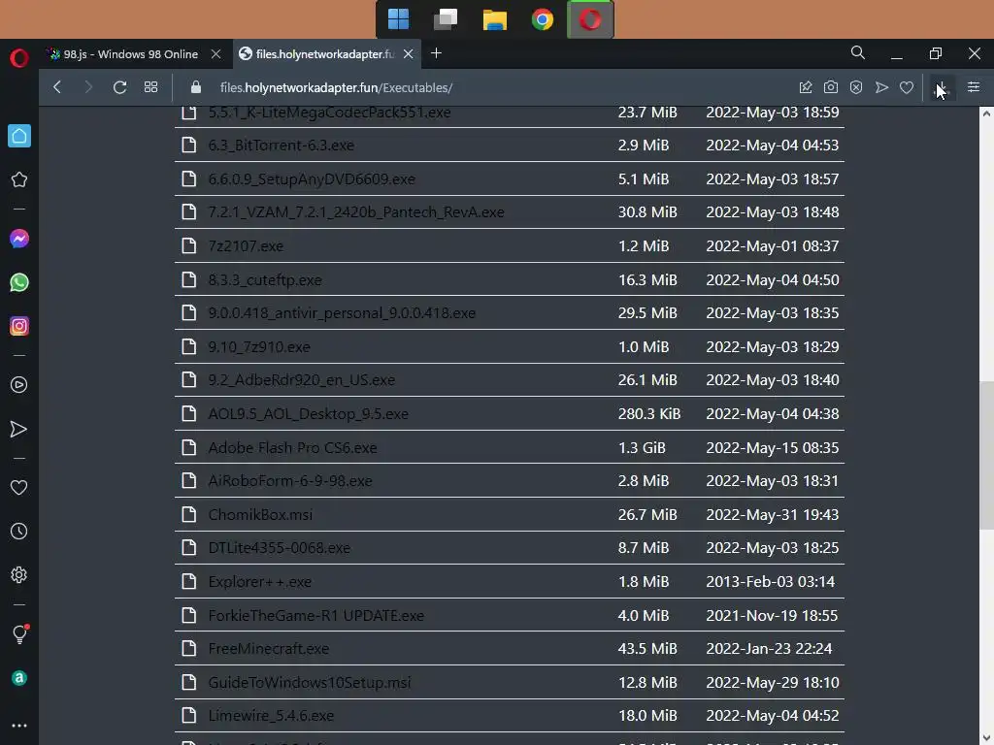Viewport: 994px width, 745px height.
Task: Add page to bookmarks with the heart
Action: coord(907,86)
